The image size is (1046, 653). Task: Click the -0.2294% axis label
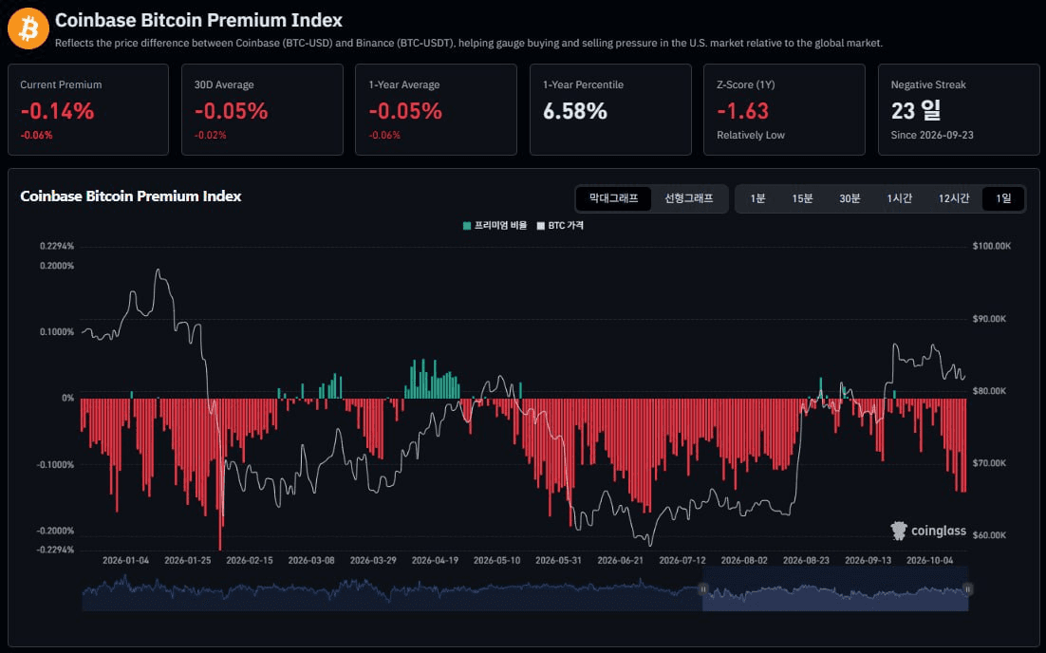pyautogui.click(x=55, y=550)
